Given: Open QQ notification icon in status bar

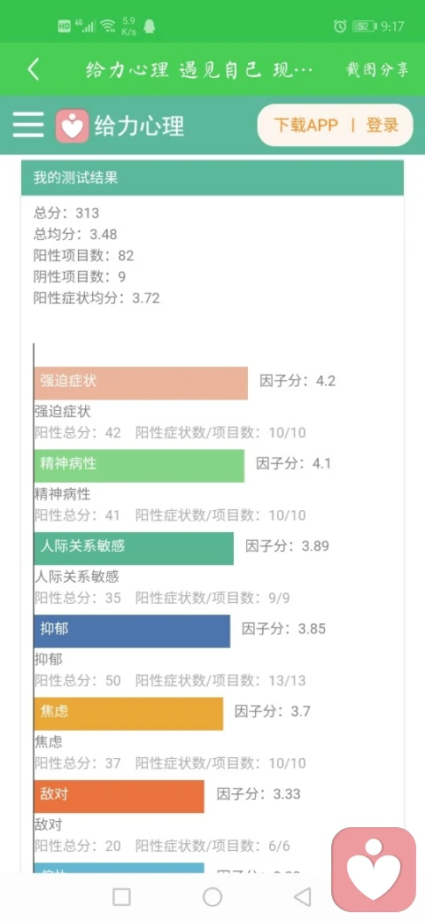Looking at the screenshot, I should [149, 26].
